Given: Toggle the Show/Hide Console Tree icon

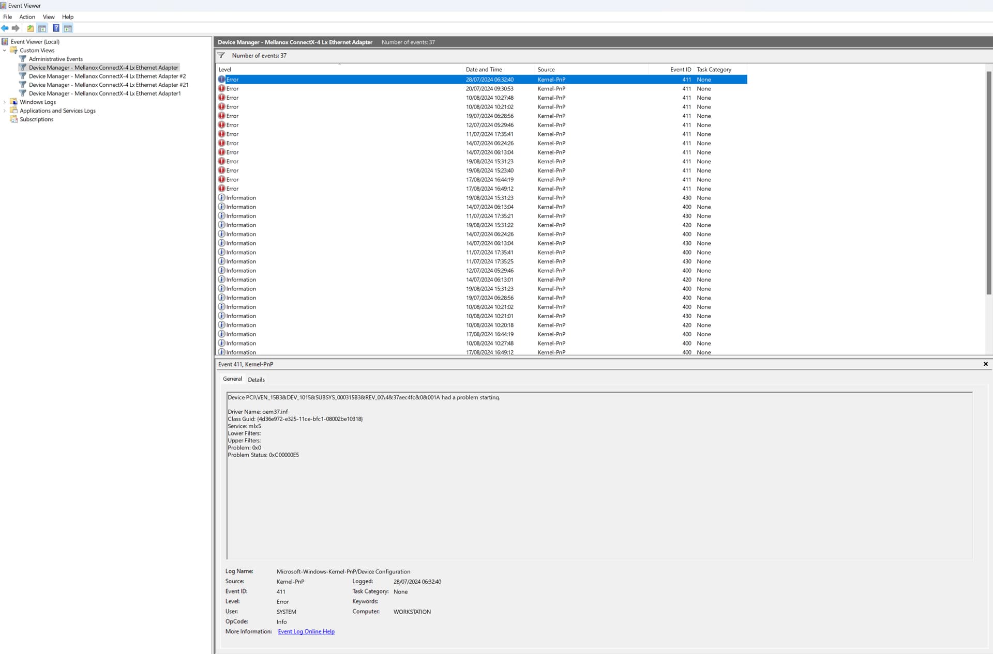Looking at the screenshot, I should [x=42, y=28].
